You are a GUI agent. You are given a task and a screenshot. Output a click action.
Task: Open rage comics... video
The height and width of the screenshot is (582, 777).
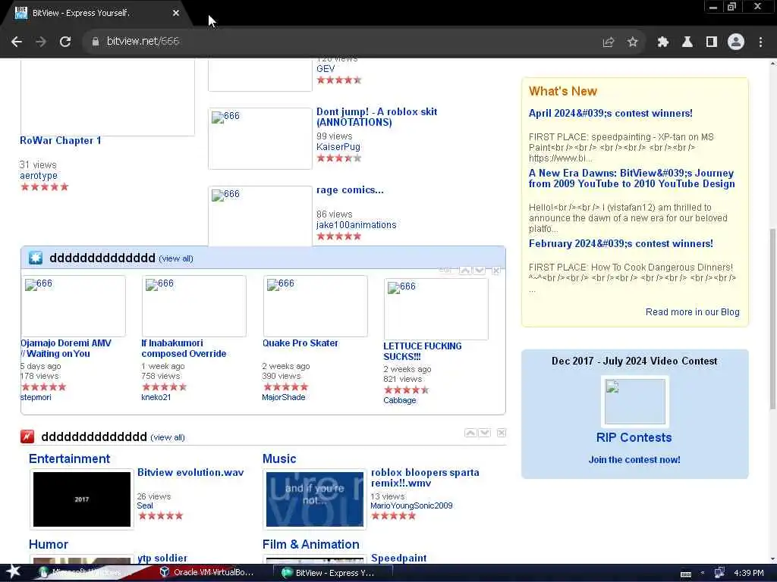tap(350, 190)
